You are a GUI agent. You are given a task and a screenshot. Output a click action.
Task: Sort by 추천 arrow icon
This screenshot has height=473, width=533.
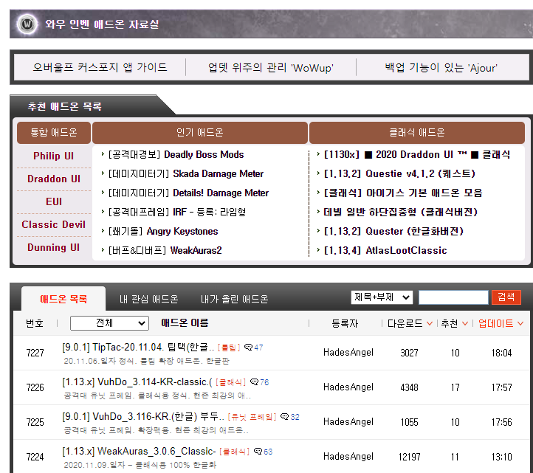point(465,323)
